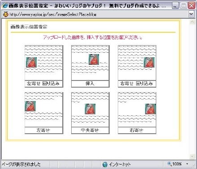197x169 pixels.
Task: Click the 左寄せ 回り込み label button
Action: coord(43,84)
